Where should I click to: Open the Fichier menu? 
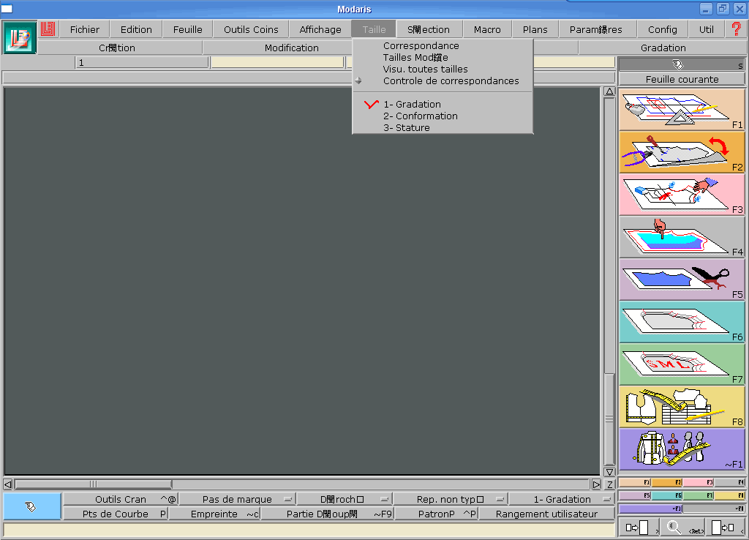pos(85,29)
